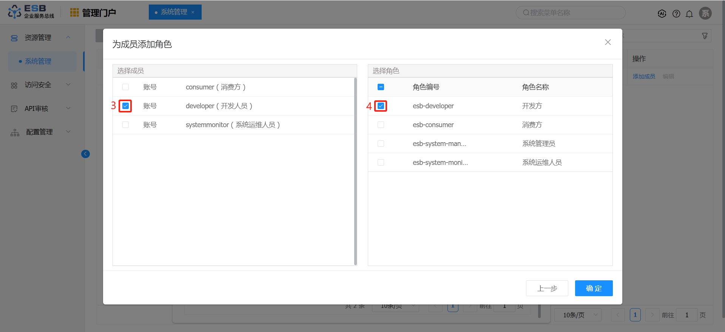Expand the API审核 sidebar menu
725x332 pixels.
41,109
